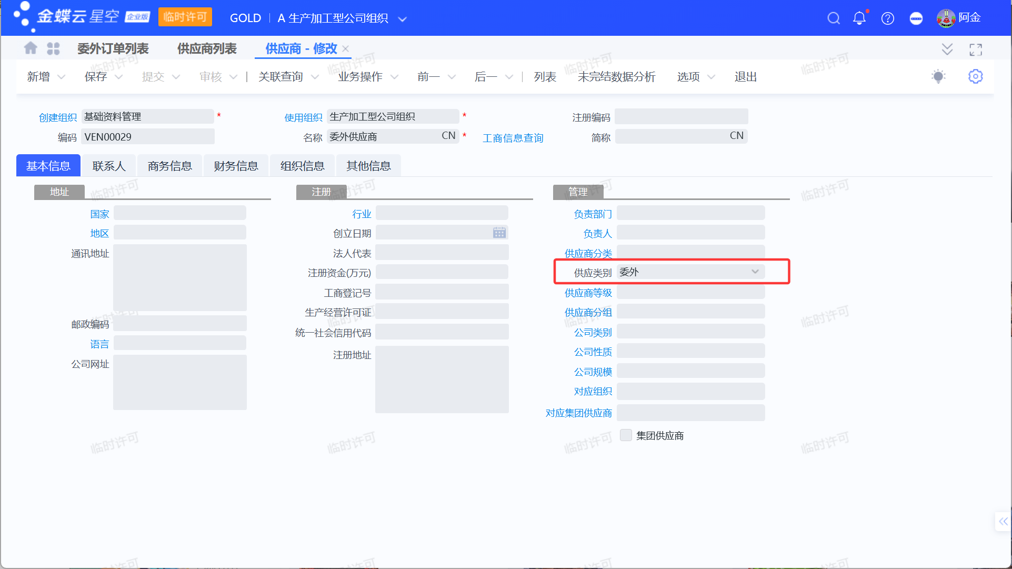This screenshot has height=569, width=1012.
Task: Expand the 供应类别 dropdown
Action: pyautogui.click(x=755, y=272)
